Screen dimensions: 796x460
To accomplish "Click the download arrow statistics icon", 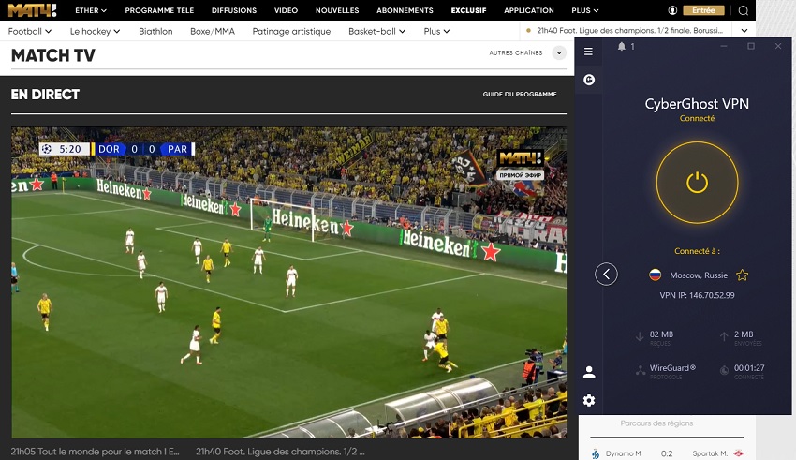I will tap(640, 336).
